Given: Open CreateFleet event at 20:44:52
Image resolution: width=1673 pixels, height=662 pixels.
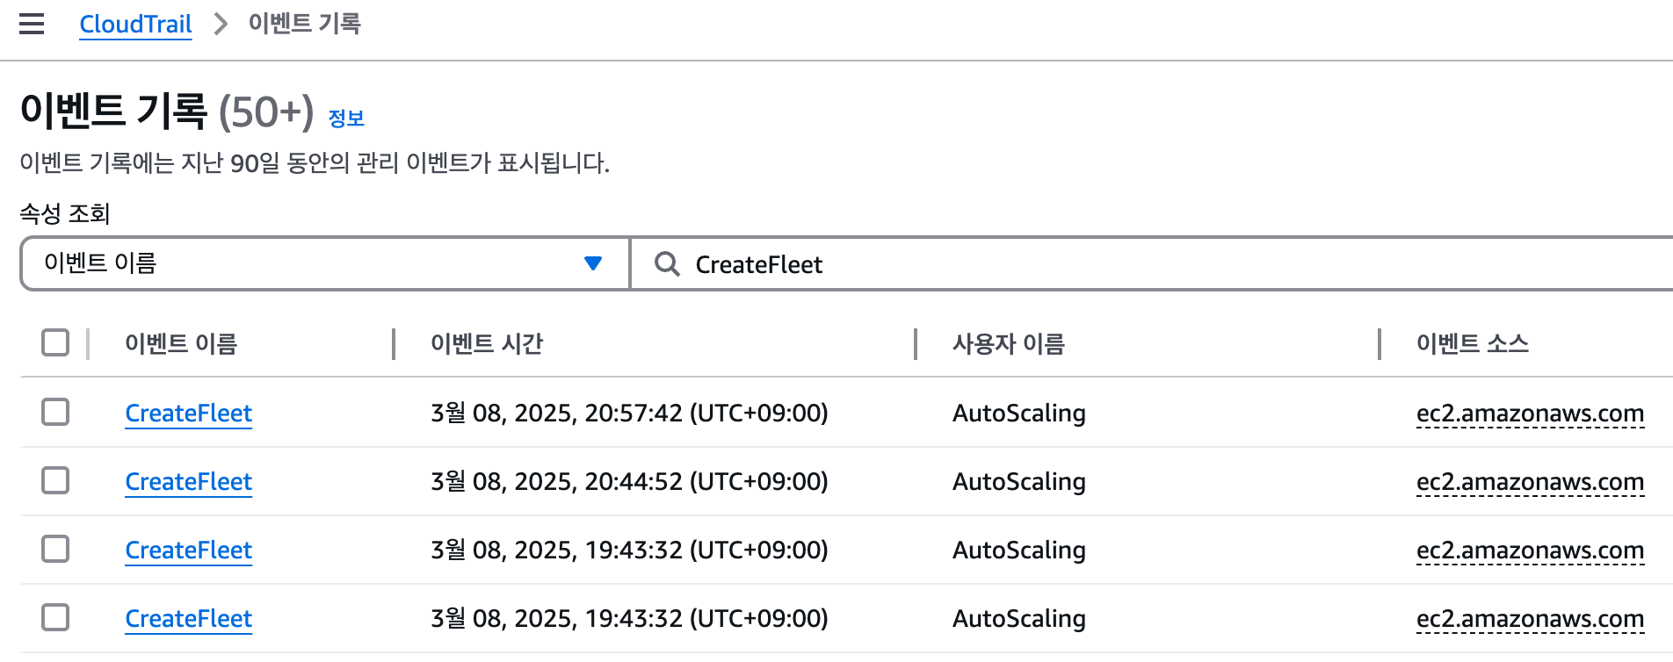Looking at the screenshot, I should (x=189, y=481).
